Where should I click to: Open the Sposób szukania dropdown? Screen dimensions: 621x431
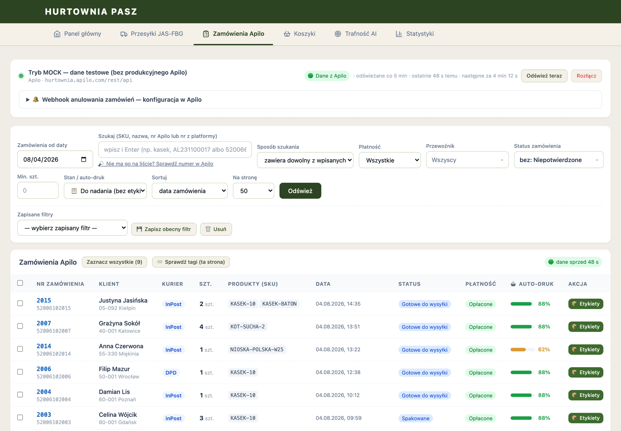pyautogui.click(x=305, y=160)
